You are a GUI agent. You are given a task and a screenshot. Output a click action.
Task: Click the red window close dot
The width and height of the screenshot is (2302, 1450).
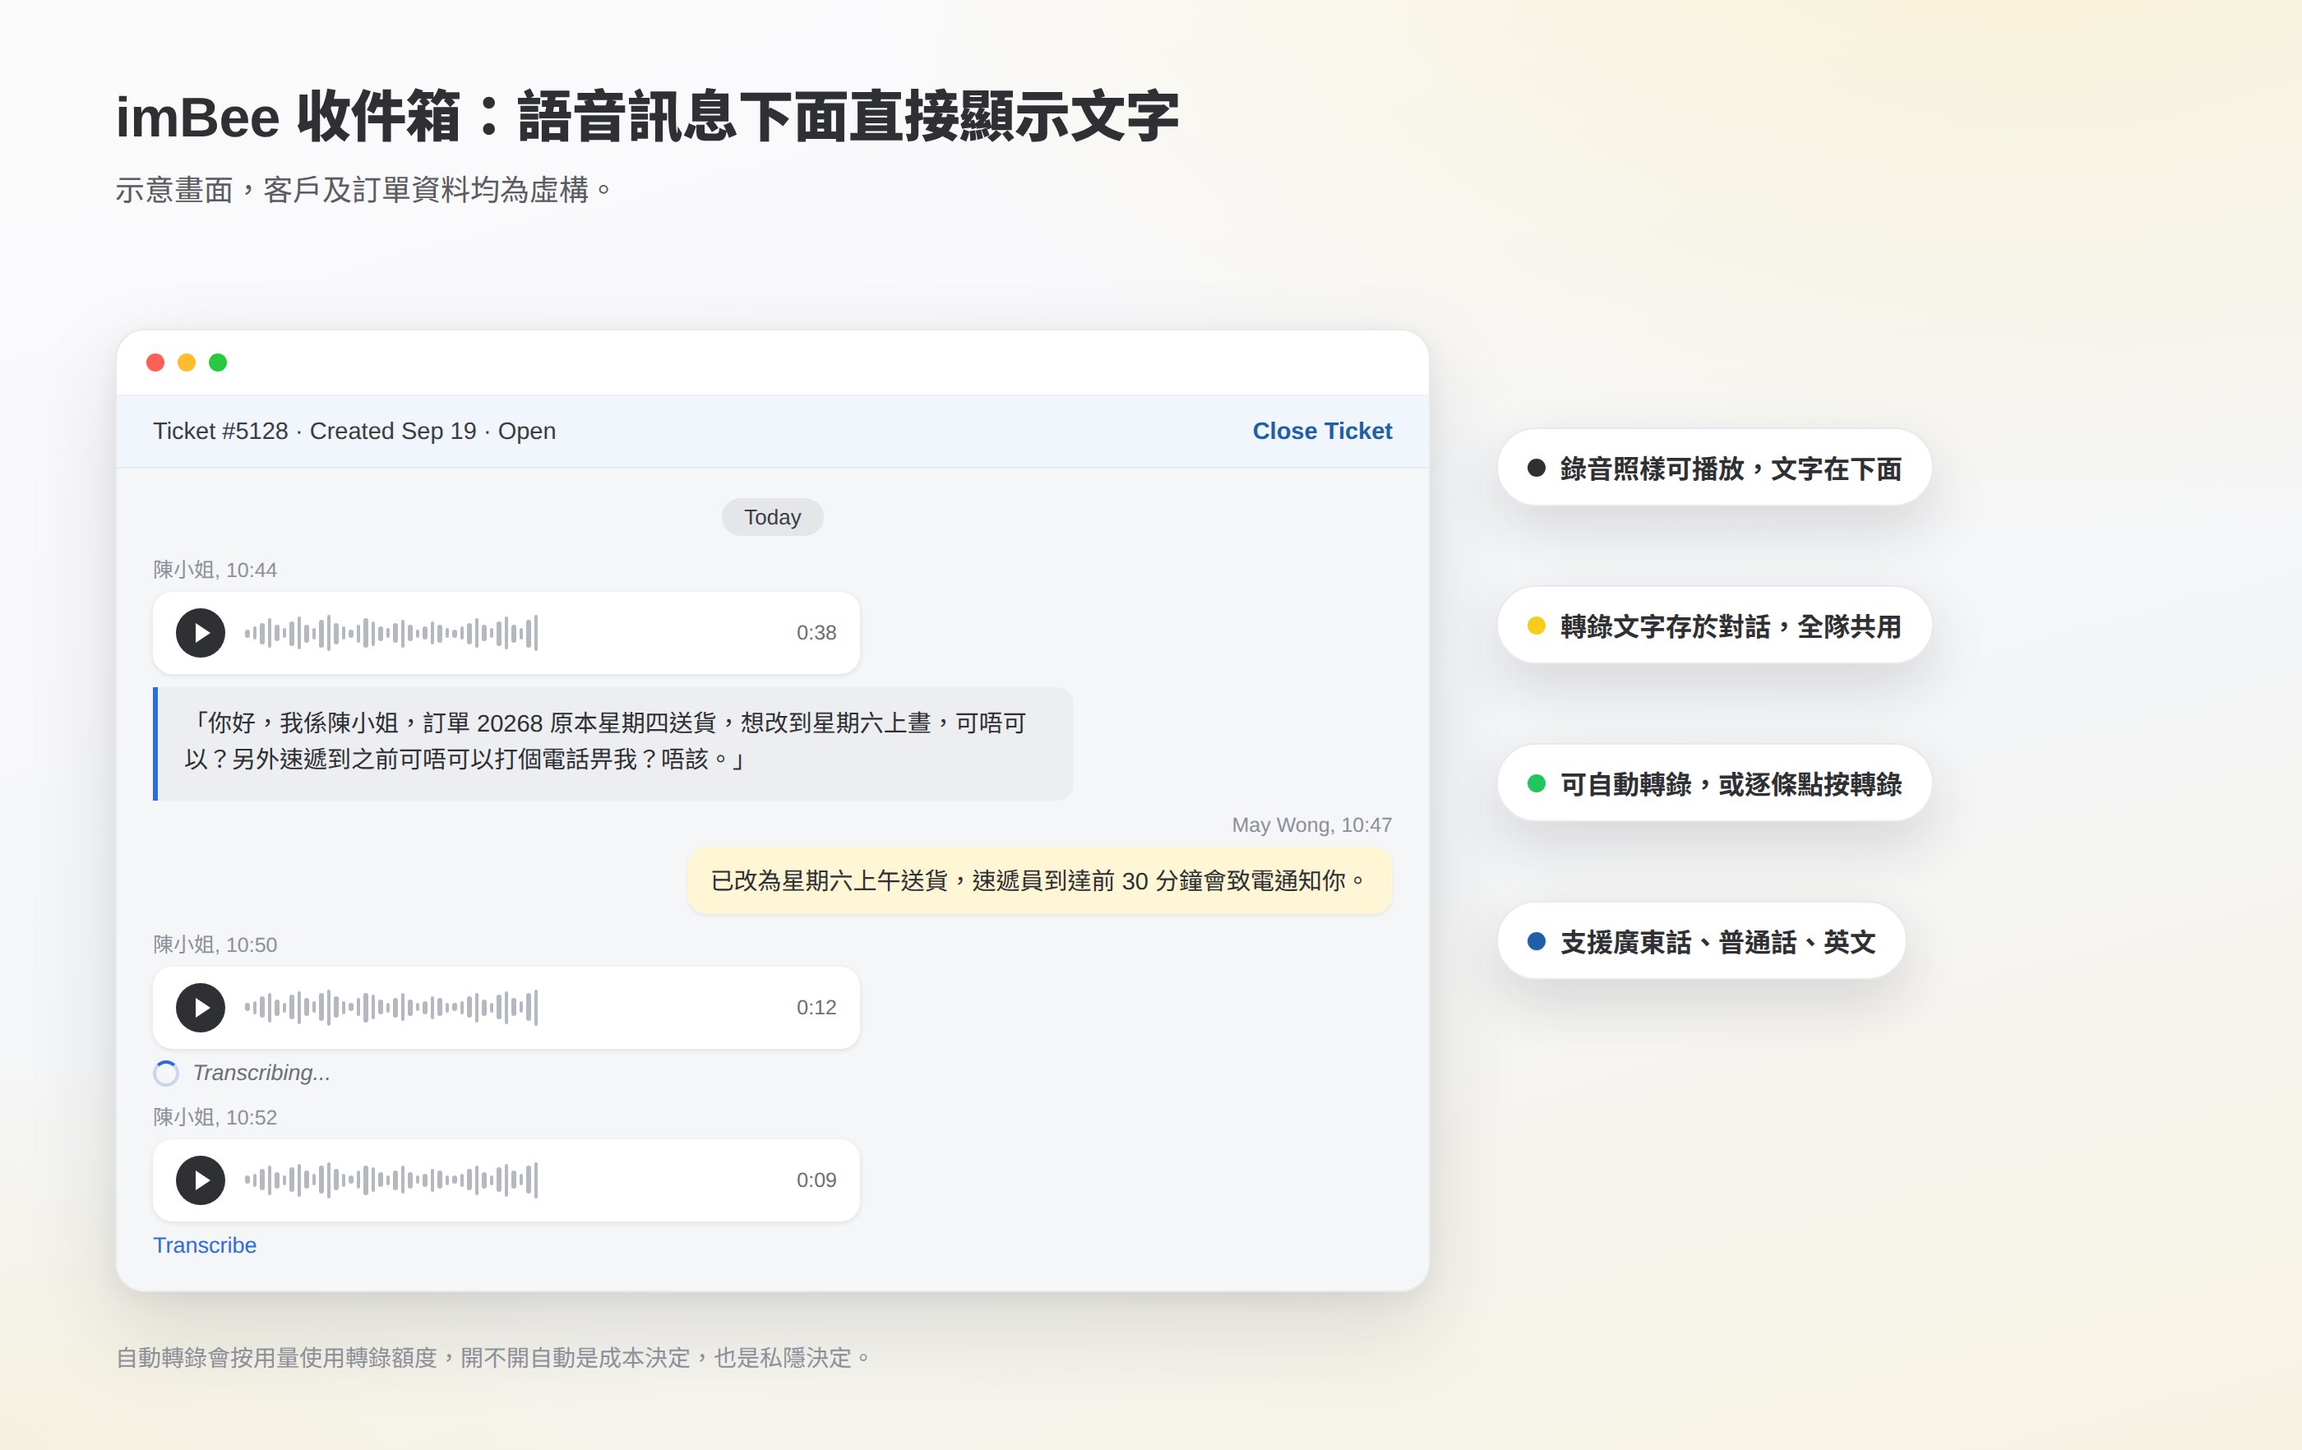click(x=155, y=362)
